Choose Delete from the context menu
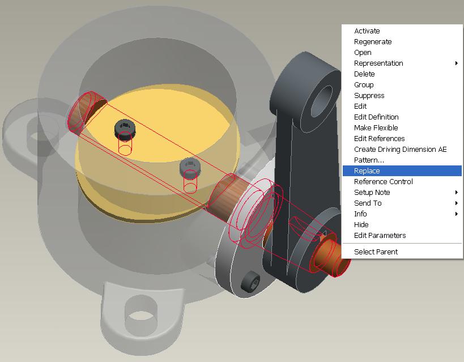464x362 pixels. coord(402,74)
